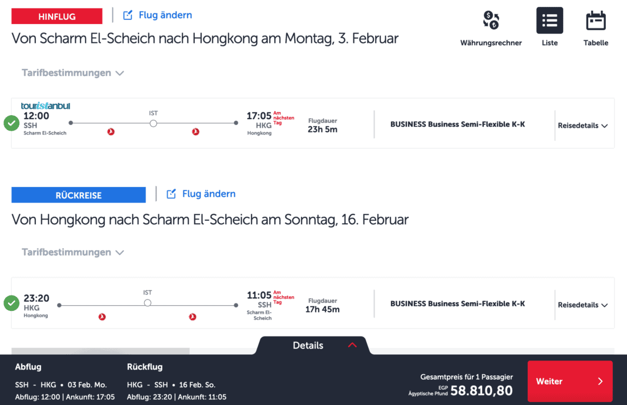Image resolution: width=627 pixels, height=405 pixels.
Task: Click the edit icon beside outbound Flug ändern
Action: coord(128,15)
